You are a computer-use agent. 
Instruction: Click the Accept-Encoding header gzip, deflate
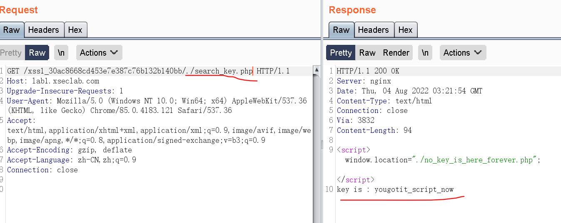click(x=70, y=150)
